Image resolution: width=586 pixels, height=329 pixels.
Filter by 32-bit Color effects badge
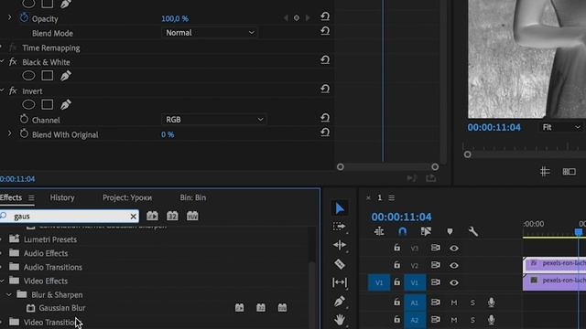tap(172, 216)
